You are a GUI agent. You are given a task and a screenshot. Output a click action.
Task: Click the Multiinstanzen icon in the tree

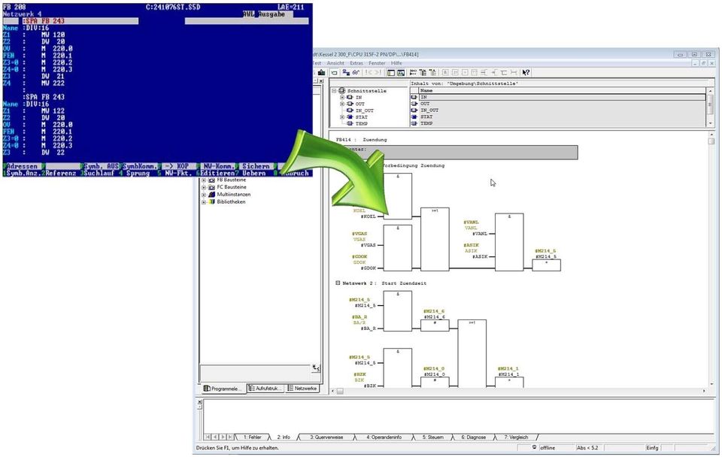[211, 195]
